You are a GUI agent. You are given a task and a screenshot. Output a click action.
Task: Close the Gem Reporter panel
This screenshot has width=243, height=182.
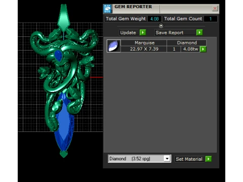215,9
